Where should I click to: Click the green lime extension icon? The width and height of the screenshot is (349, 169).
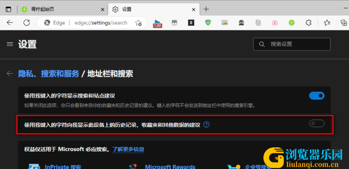pyautogui.click(x=291, y=23)
